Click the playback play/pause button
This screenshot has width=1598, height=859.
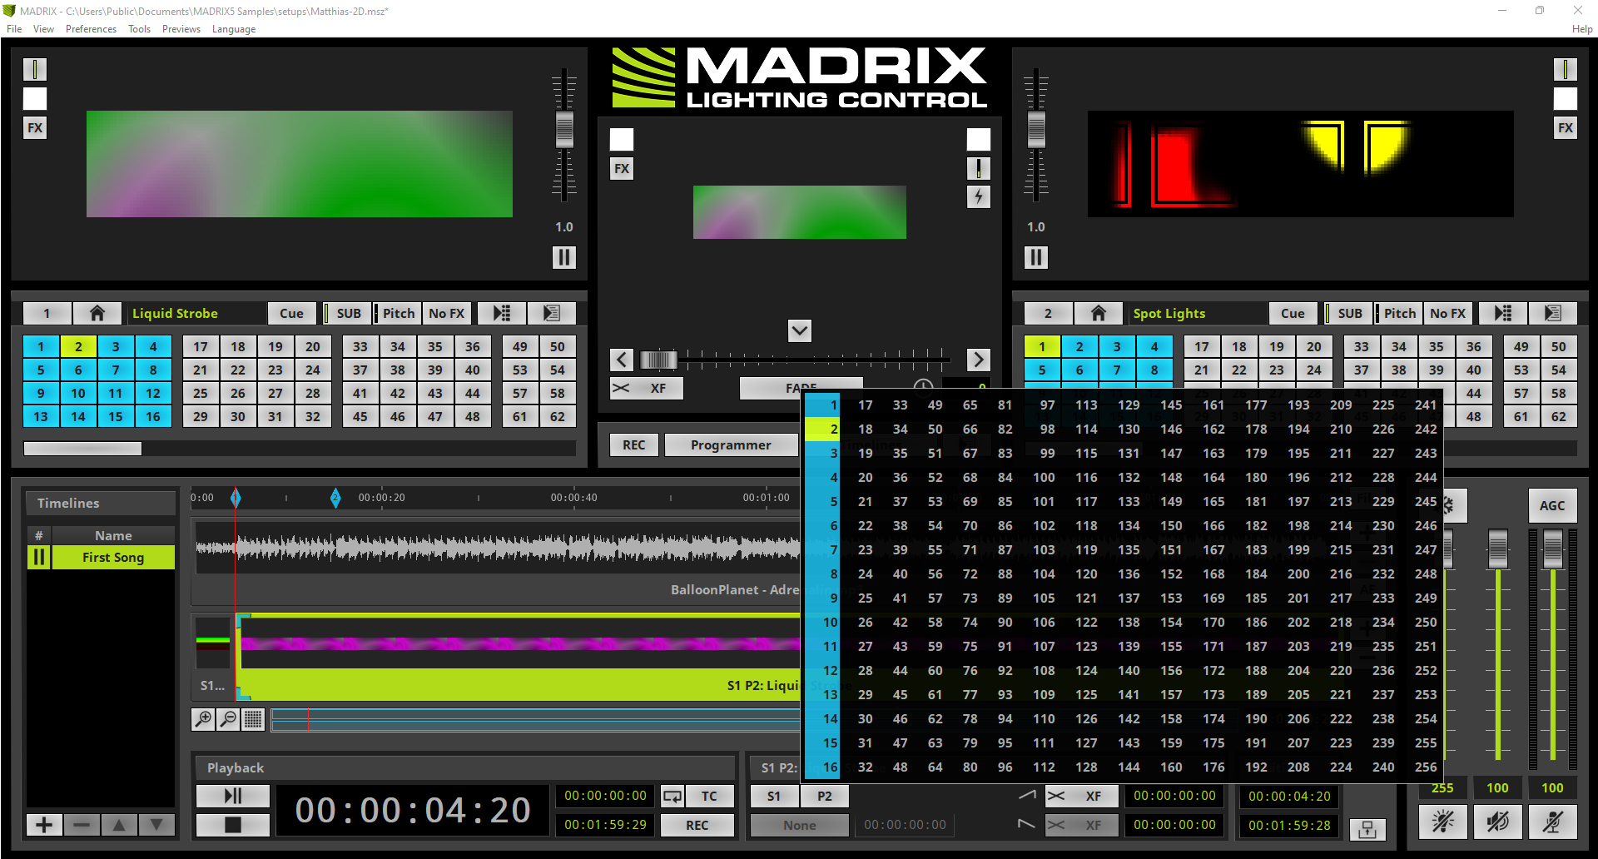tap(233, 796)
